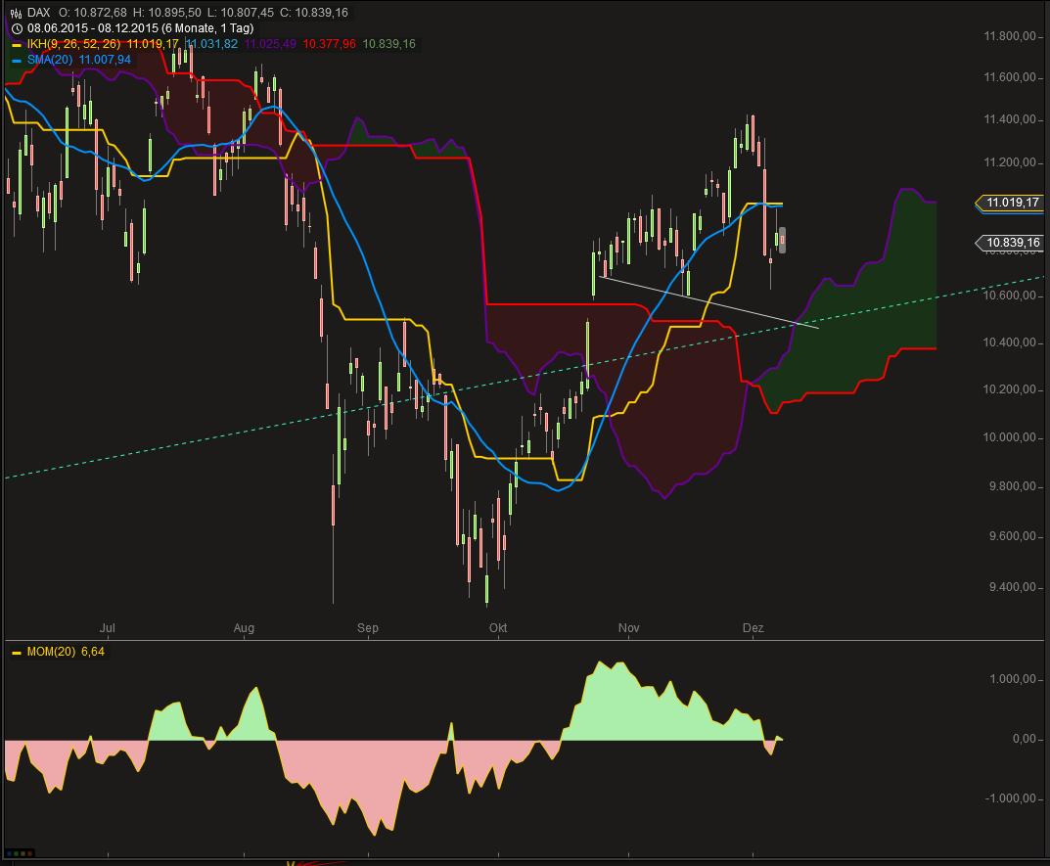1050x866 pixels.
Task: Toggle visibility of the SMA(20) overlay
Action: [x=16, y=60]
